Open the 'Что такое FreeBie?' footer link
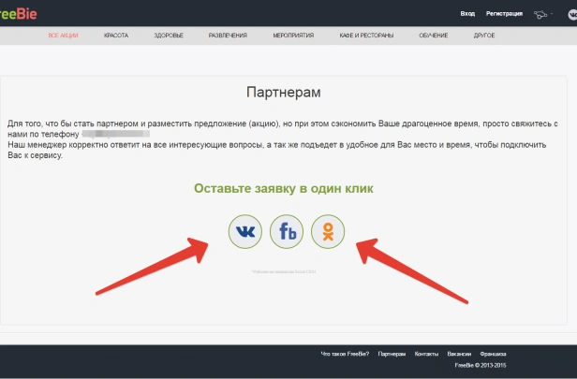Image resolution: width=577 pixels, height=379 pixels. pos(345,354)
